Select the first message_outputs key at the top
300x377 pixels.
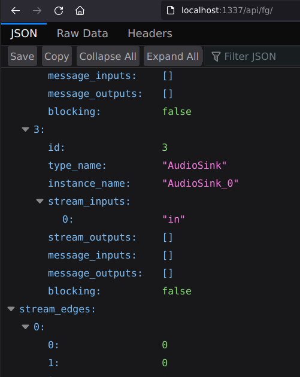(x=95, y=94)
